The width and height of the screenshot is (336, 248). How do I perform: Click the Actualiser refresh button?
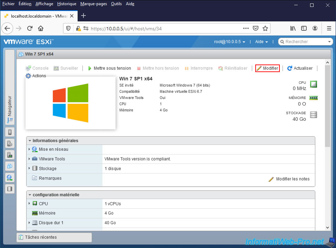click(x=300, y=68)
